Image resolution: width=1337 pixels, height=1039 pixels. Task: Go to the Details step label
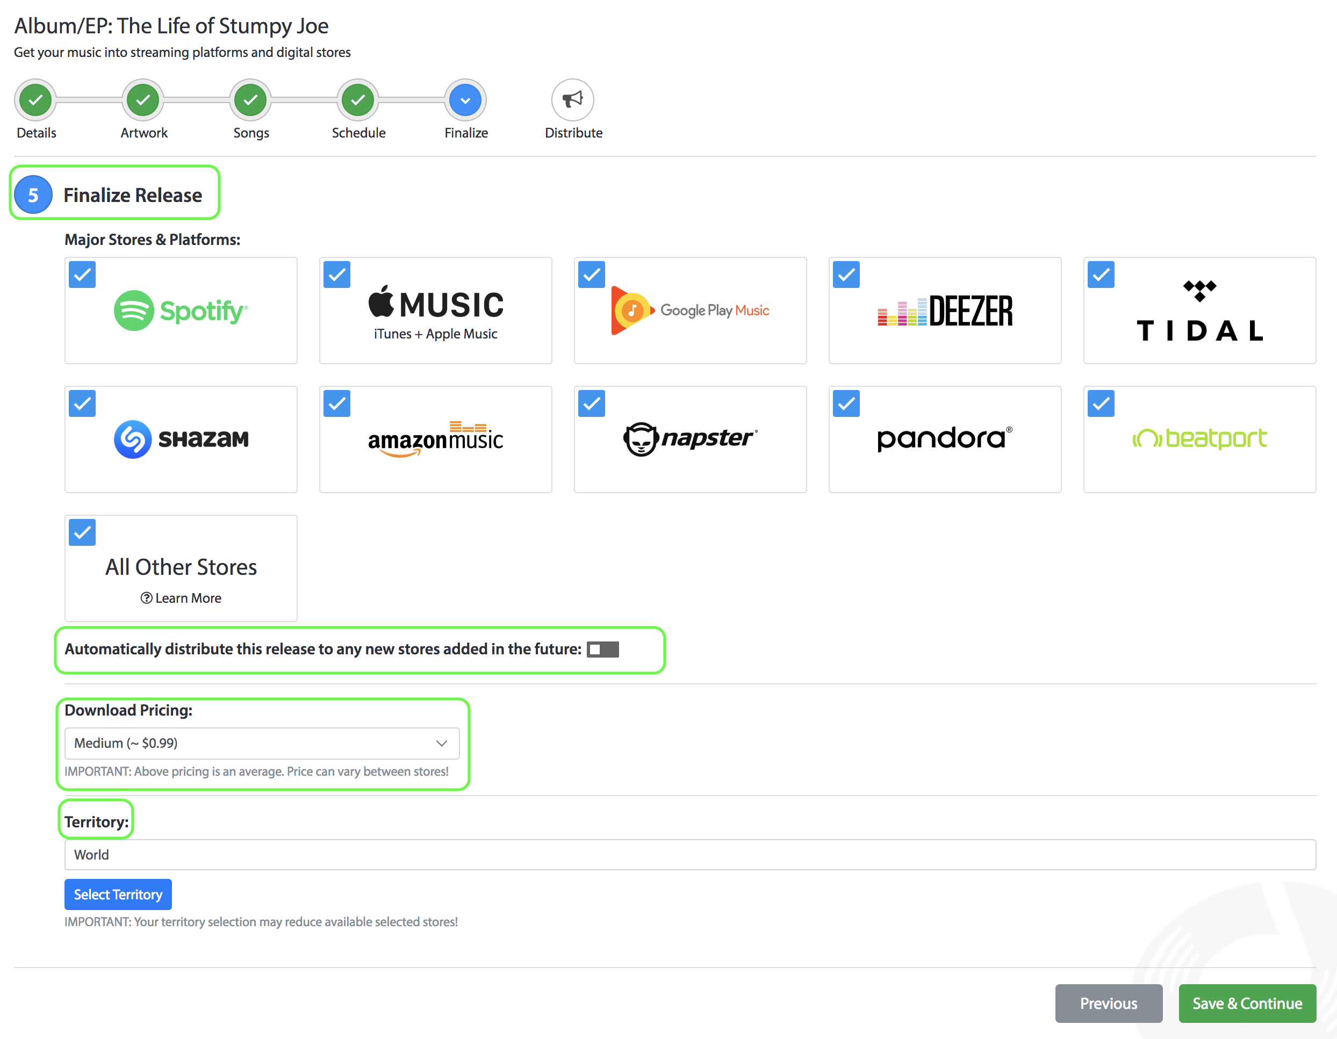(x=36, y=133)
